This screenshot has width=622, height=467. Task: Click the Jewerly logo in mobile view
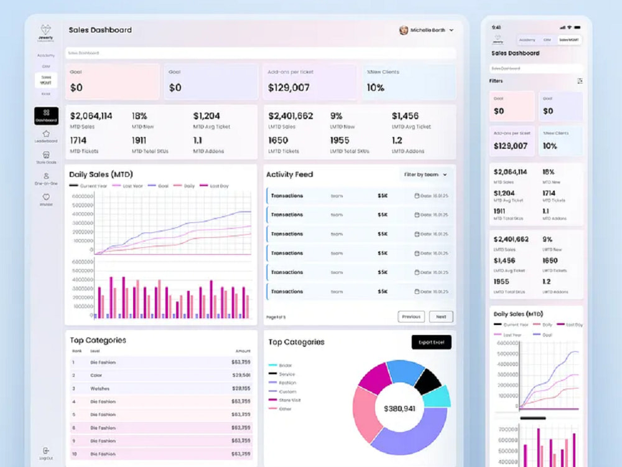pyautogui.click(x=498, y=39)
